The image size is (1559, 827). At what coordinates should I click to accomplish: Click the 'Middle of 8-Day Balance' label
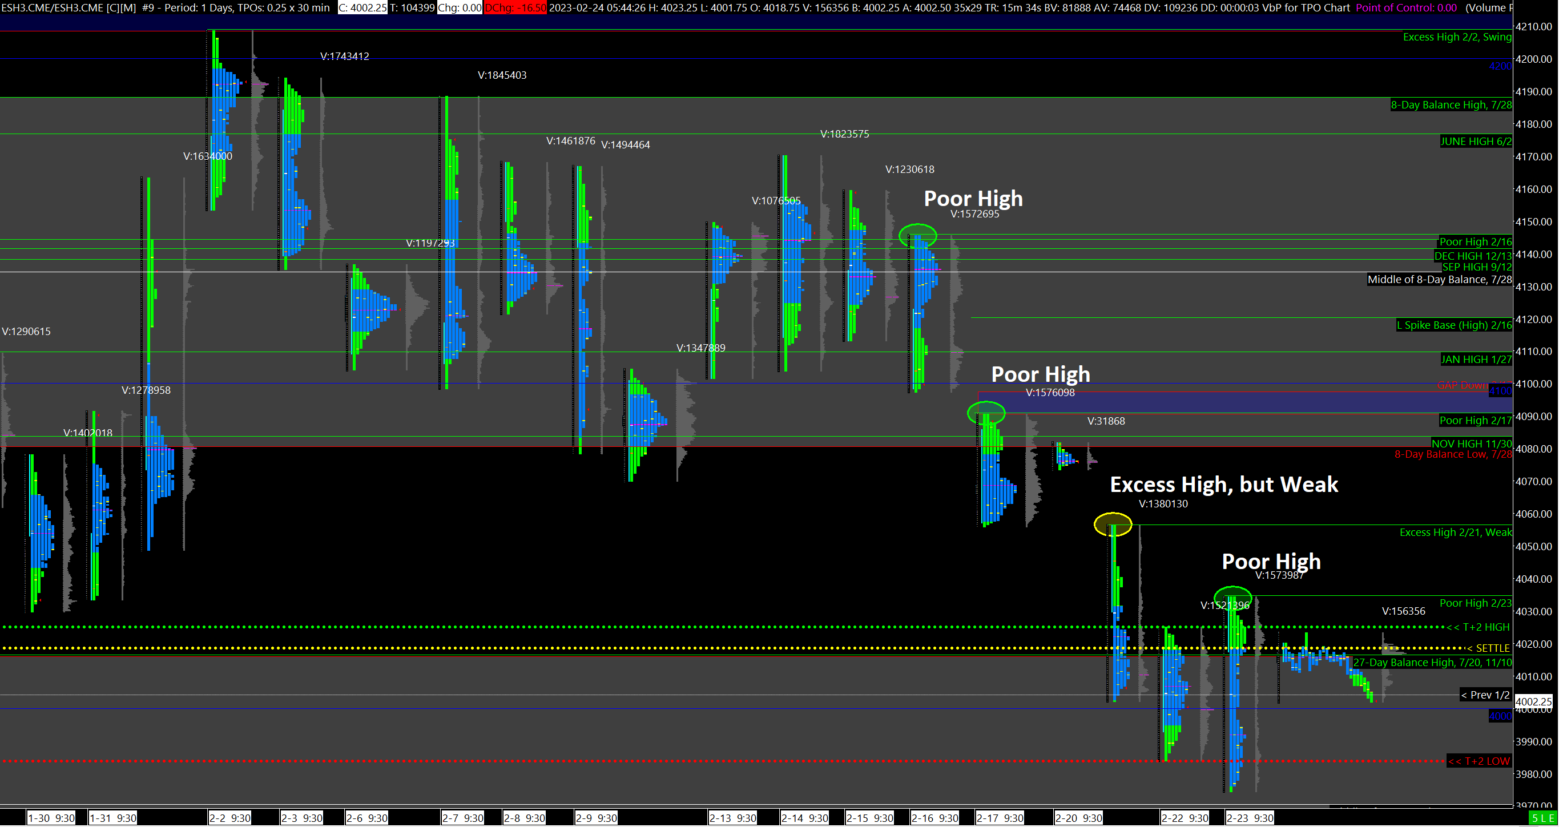1439,280
